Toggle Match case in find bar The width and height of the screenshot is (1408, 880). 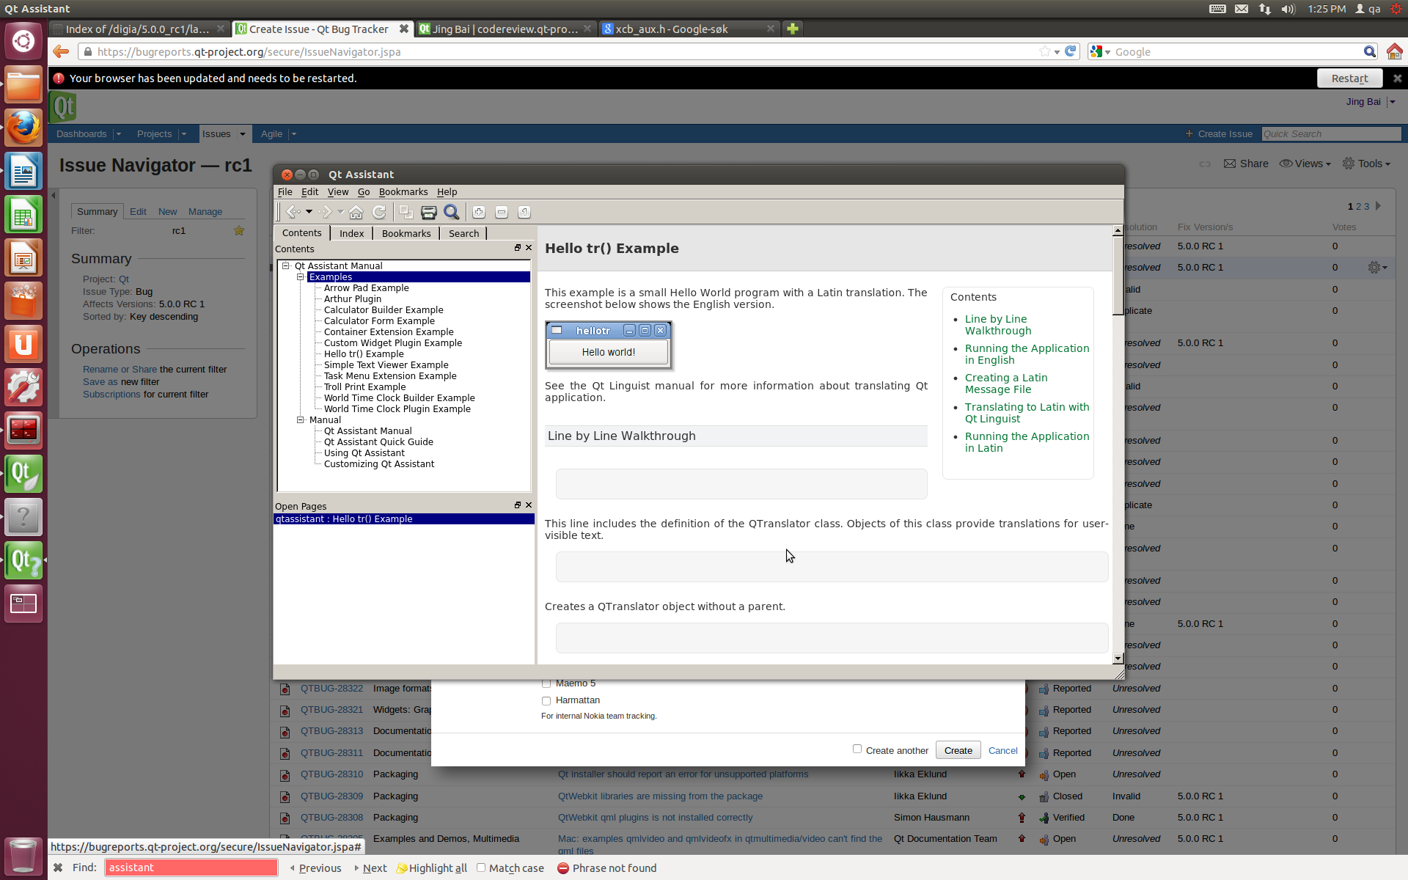click(x=482, y=868)
